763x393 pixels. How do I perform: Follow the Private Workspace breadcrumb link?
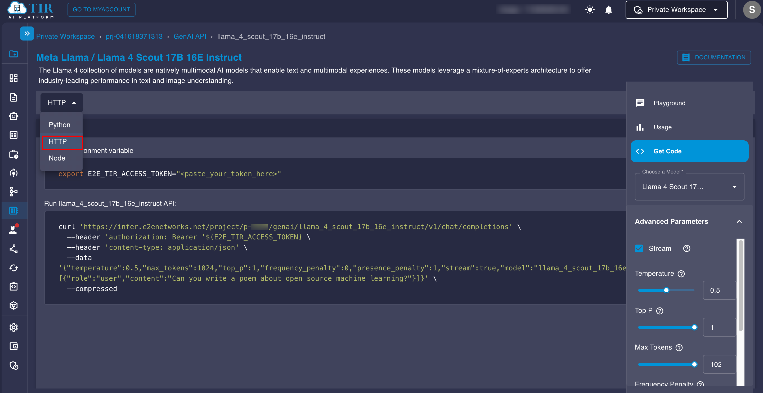coord(65,37)
